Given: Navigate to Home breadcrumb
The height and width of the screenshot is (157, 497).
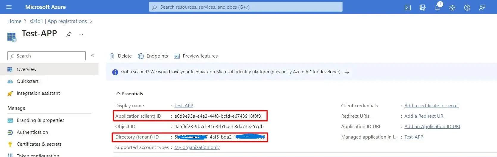Looking at the screenshot, I should pos(14,21).
